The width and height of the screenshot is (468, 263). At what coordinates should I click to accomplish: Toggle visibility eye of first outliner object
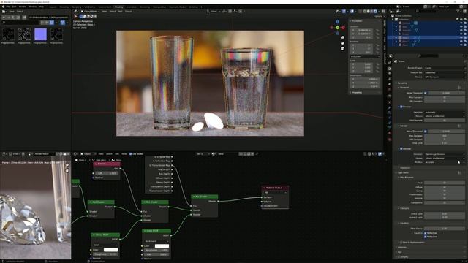[x=461, y=23]
